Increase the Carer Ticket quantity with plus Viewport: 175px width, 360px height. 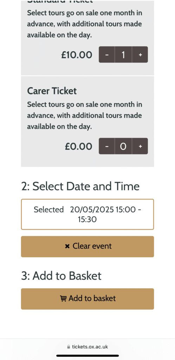click(x=140, y=146)
